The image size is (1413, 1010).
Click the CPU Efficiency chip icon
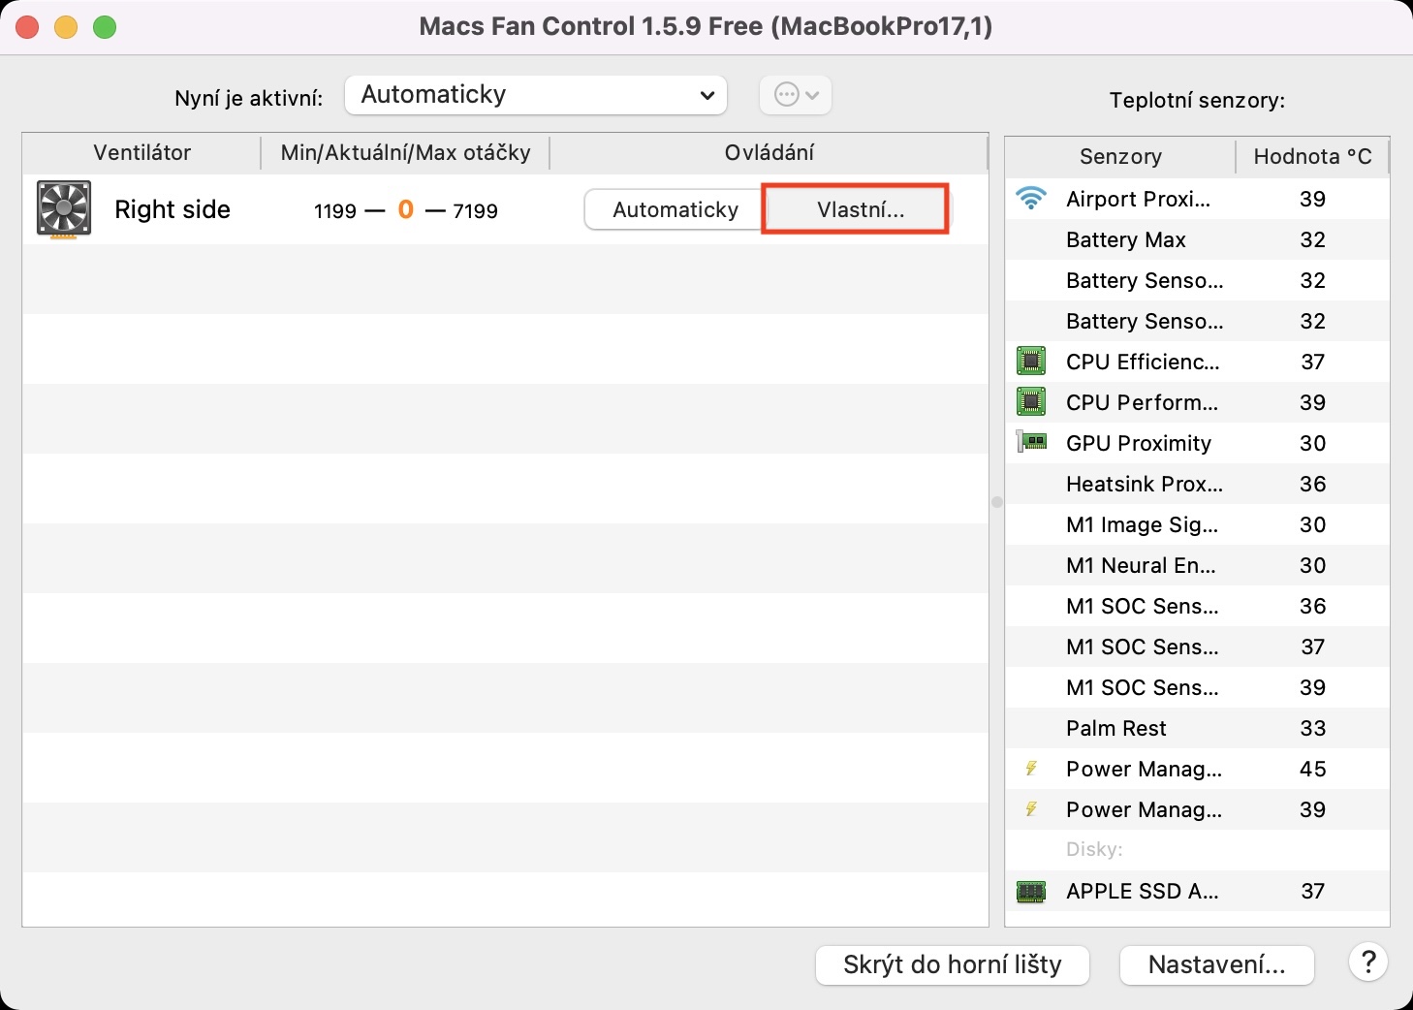tap(1031, 362)
